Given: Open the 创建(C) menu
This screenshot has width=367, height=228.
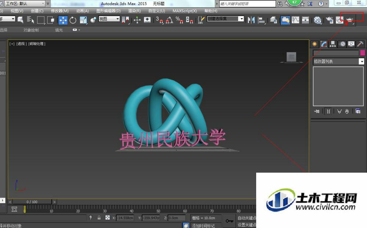Looking at the screenshot, I should point(37,11).
